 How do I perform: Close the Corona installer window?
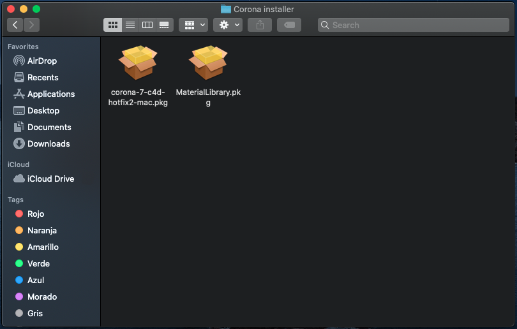coord(11,9)
